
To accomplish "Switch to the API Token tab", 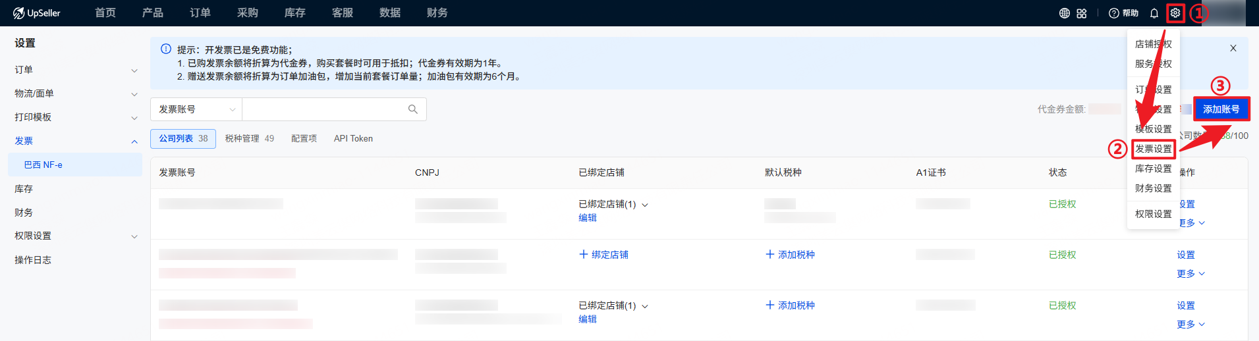I will [353, 139].
